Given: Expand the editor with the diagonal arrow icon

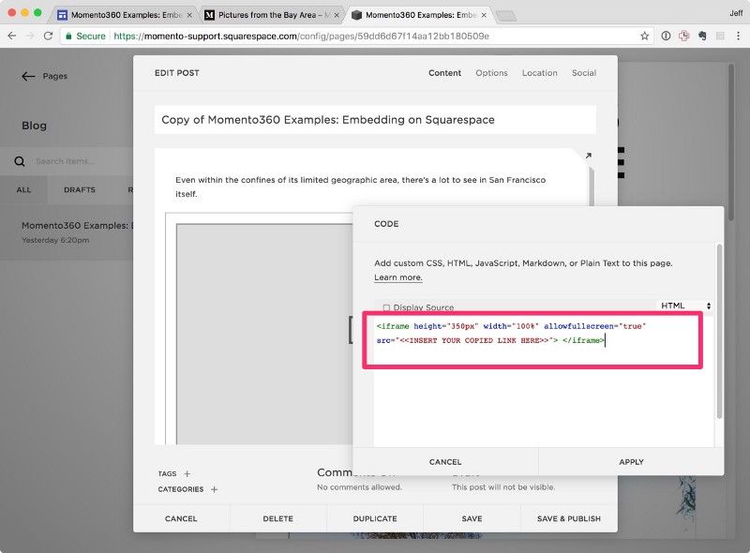Looking at the screenshot, I should (589, 156).
